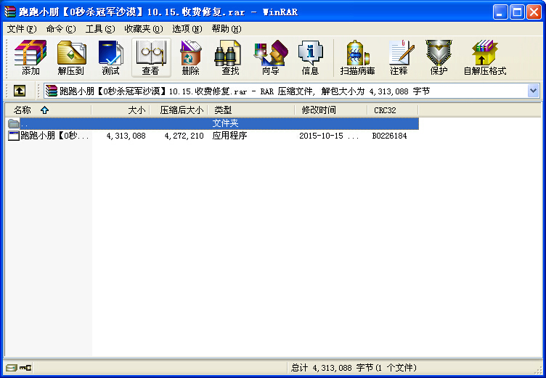Sort by Name (名称) column header
This screenshot has width=546, height=378.
(x=48, y=110)
